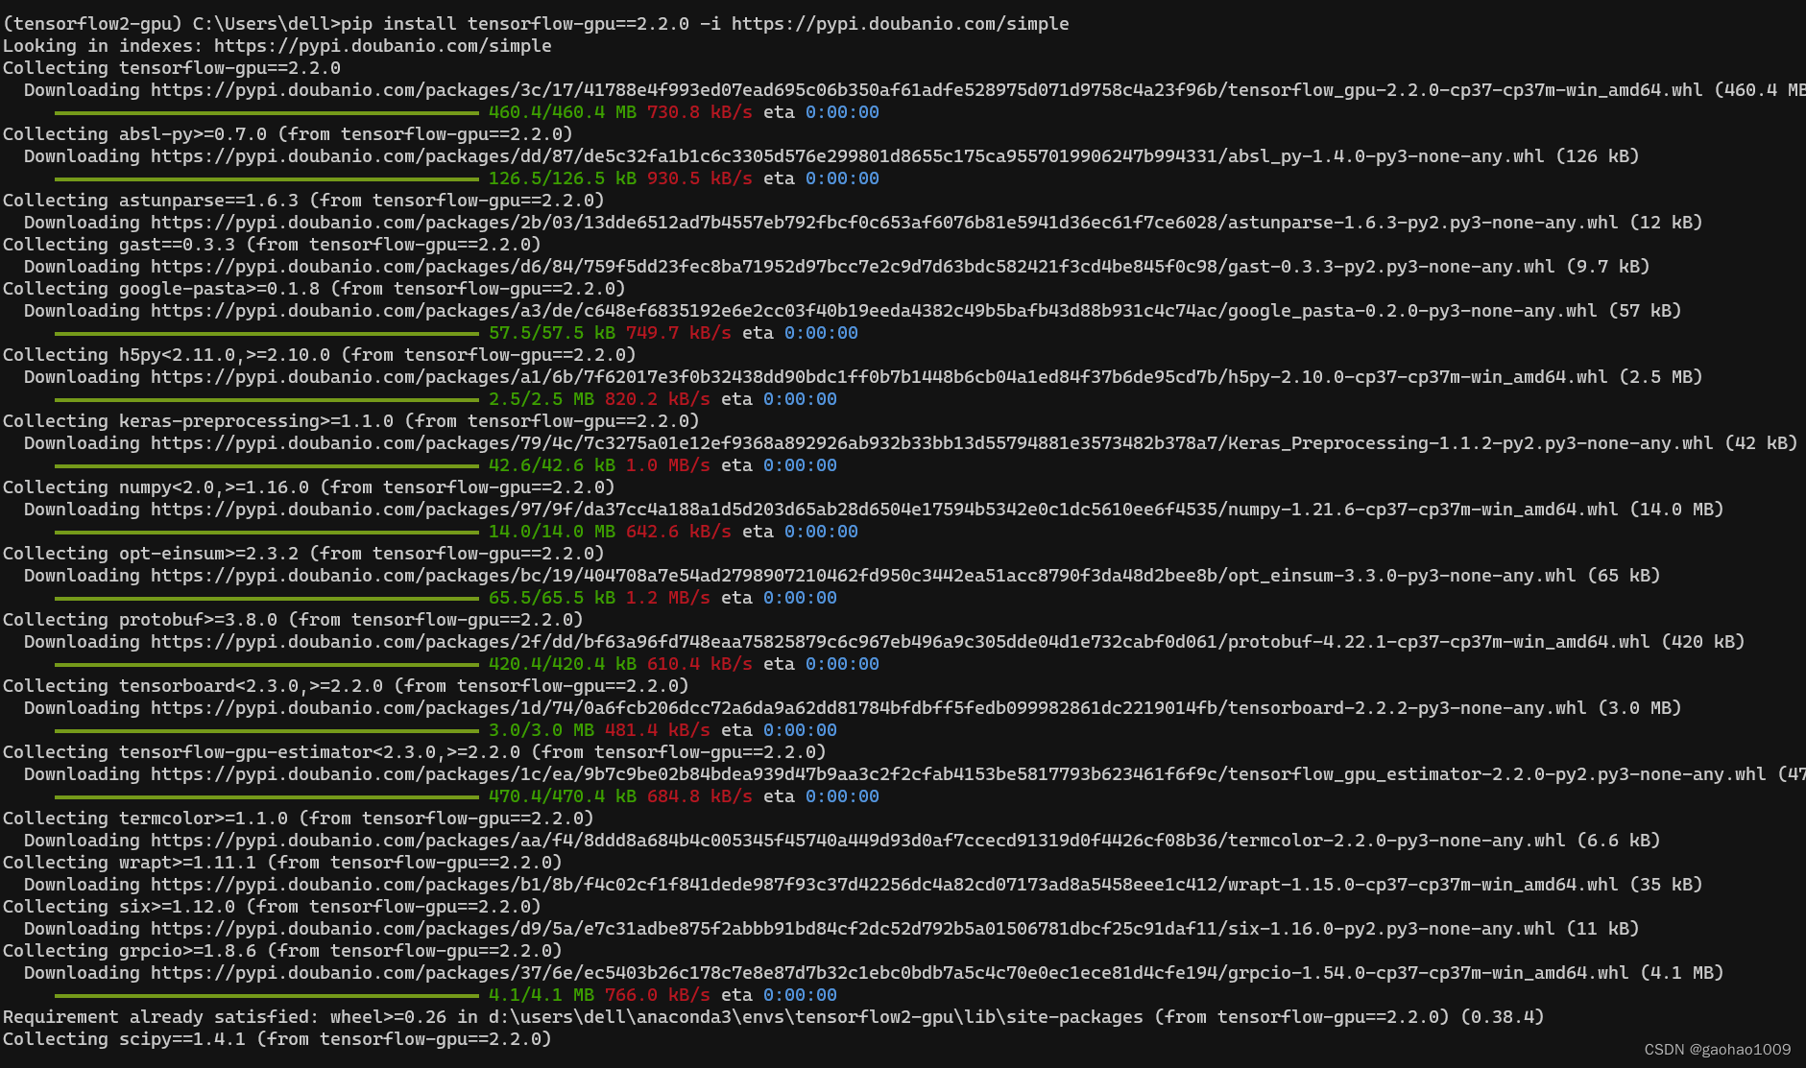
Task: Click tensorflow_gpu_estimator-2.2.0 download line
Action: pos(914,773)
